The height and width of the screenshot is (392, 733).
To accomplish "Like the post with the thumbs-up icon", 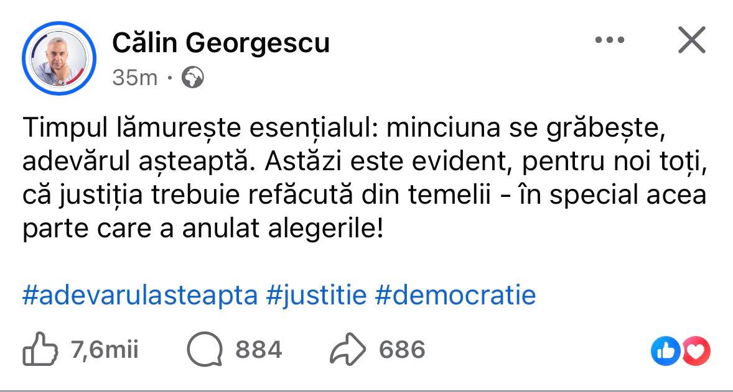I will [40, 350].
